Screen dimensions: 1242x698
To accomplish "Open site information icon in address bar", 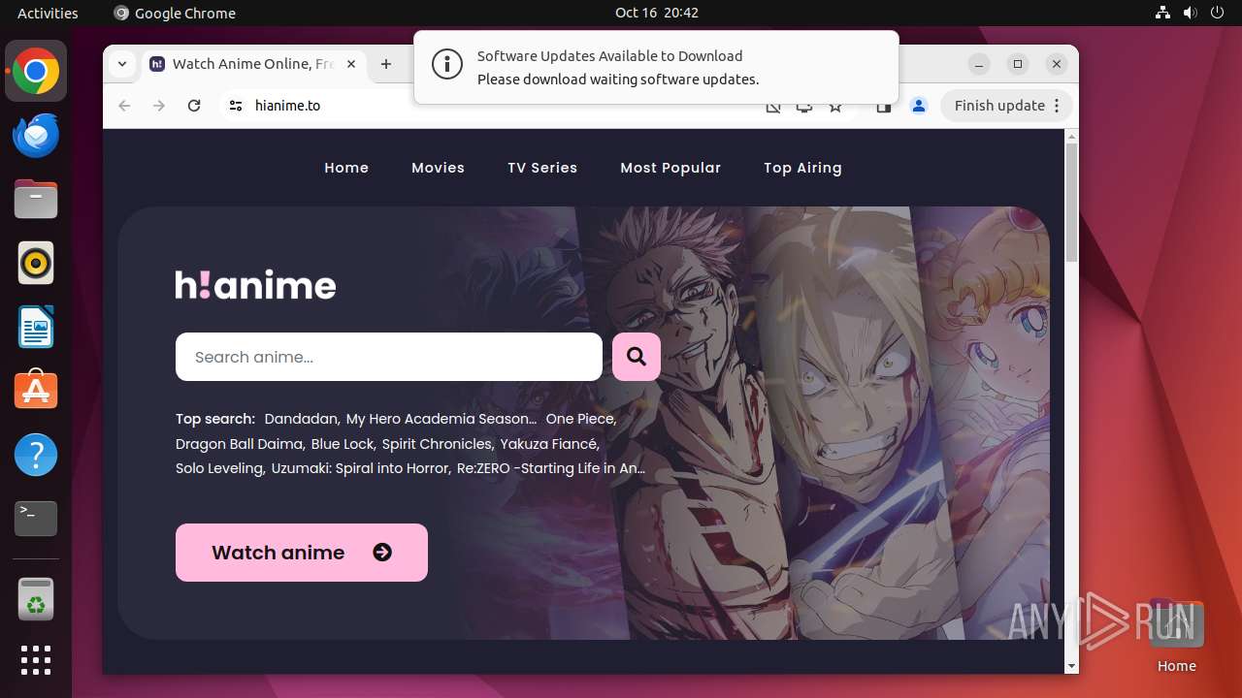I will pyautogui.click(x=235, y=106).
